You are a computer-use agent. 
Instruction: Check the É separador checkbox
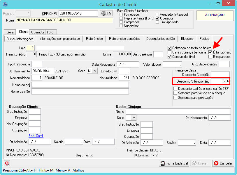tap(210, 57)
